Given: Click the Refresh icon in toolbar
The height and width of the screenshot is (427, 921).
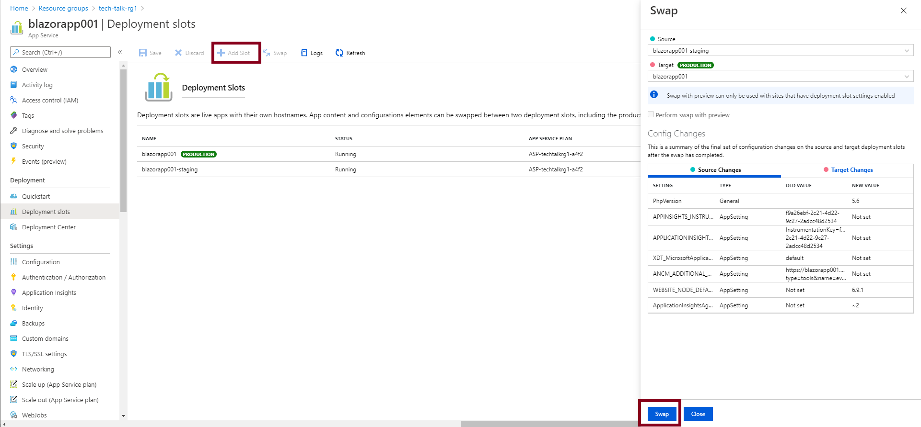Looking at the screenshot, I should point(339,53).
